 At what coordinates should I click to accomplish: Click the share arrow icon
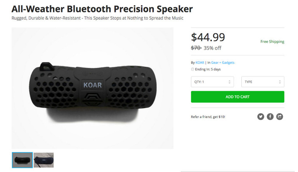(279, 116)
